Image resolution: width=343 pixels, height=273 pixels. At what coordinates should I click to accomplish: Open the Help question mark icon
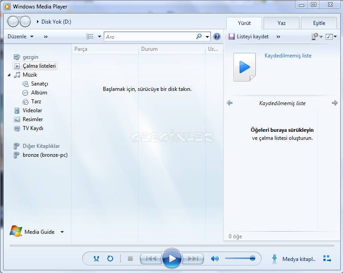[217, 37]
